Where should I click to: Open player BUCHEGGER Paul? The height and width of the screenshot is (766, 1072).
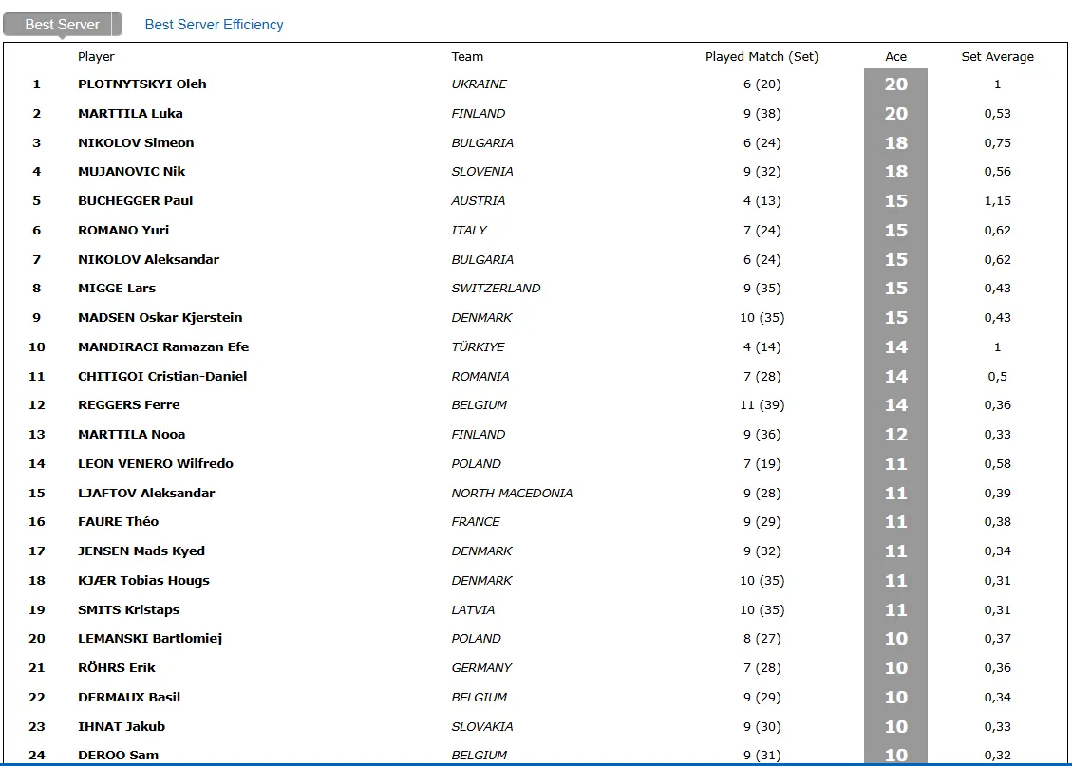136,201
